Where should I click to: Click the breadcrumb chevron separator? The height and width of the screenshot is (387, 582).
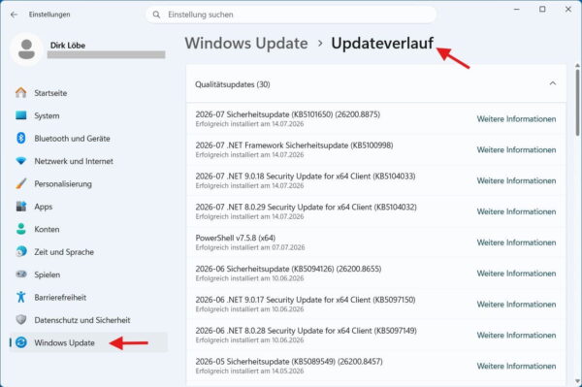coord(320,44)
